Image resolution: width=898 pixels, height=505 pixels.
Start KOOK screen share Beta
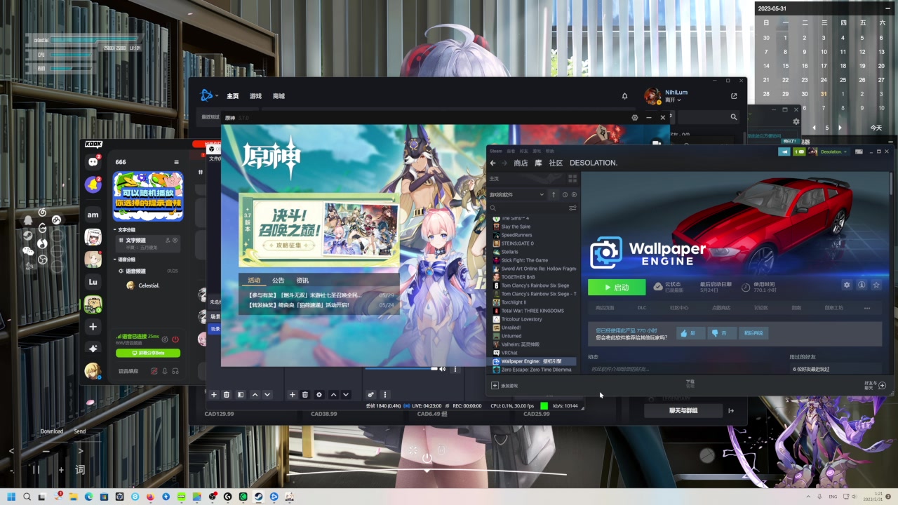click(x=148, y=353)
